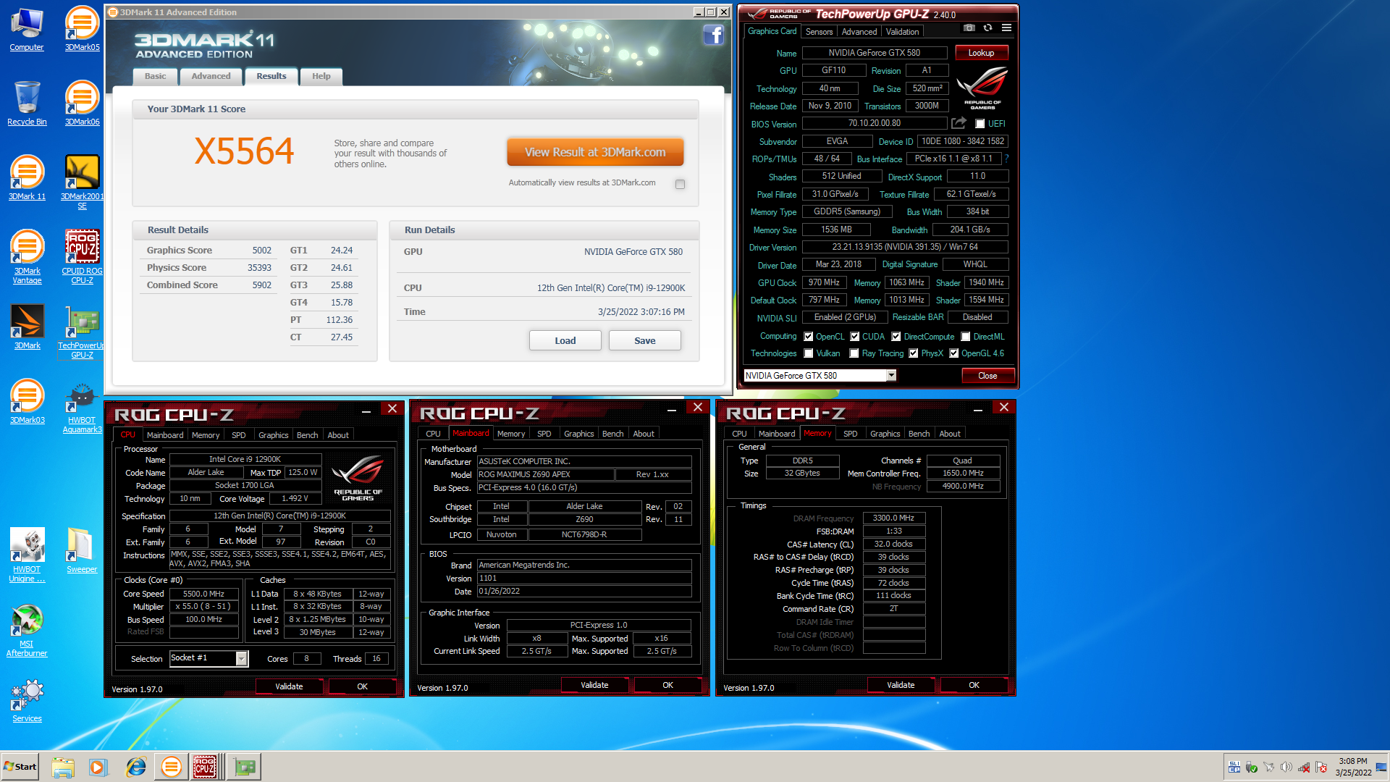Click the Save button in Run Details
The height and width of the screenshot is (782, 1390).
[x=645, y=340]
